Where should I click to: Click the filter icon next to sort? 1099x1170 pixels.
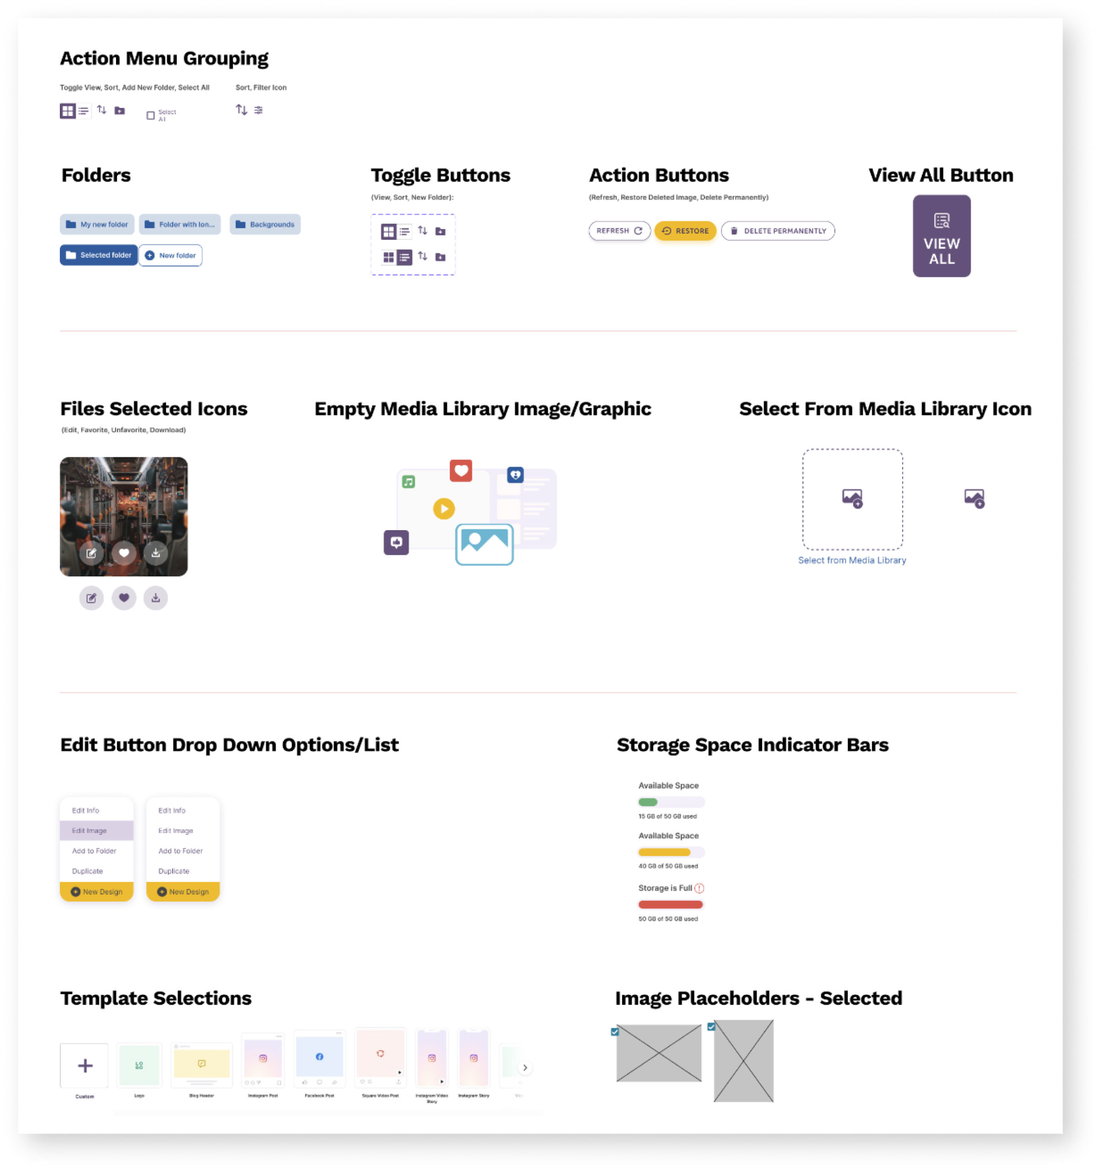(x=257, y=110)
